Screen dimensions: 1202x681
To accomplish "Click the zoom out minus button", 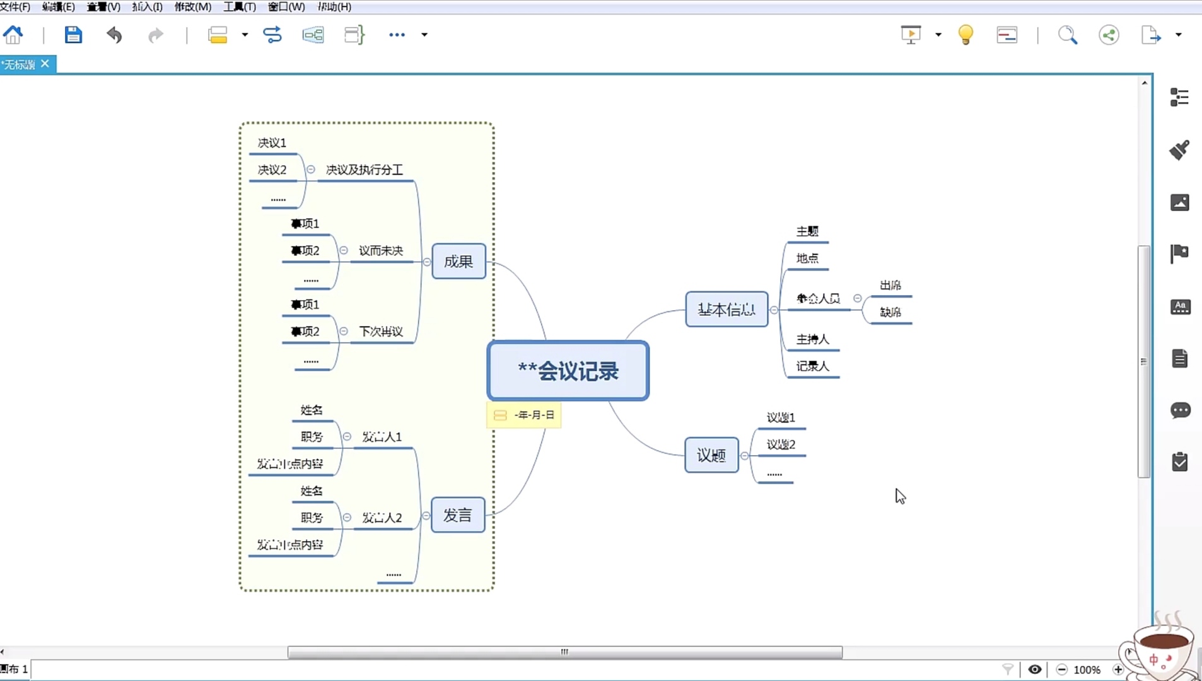I will pyautogui.click(x=1062, y=670).
